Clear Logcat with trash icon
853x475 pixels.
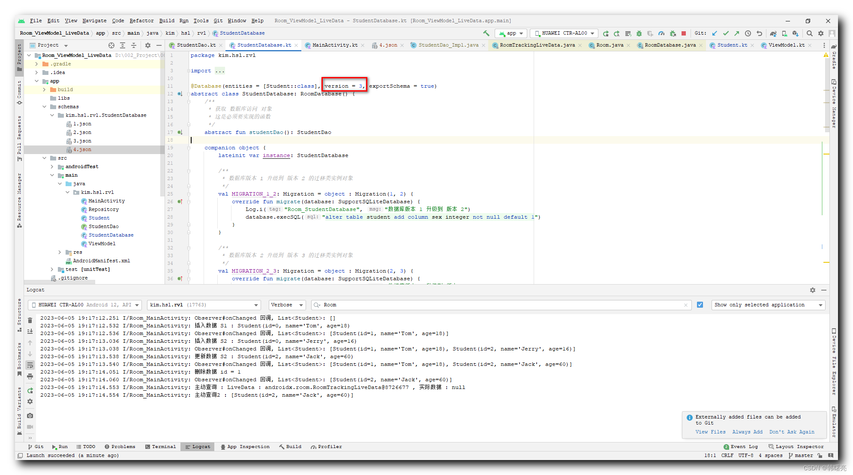tap(30, 320)
